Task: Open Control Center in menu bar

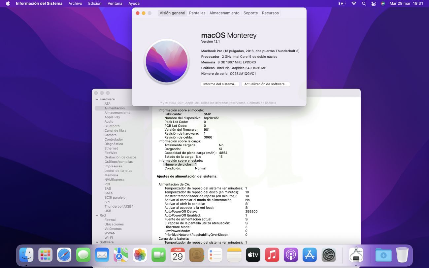Action: pos(374,3)
